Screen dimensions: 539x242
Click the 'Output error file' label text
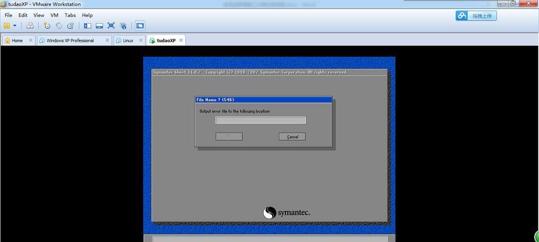pyautogui.click(x=235, y=111)
